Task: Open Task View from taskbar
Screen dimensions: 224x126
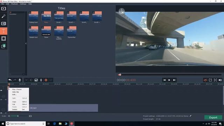Action: click(x=49, y=124)
